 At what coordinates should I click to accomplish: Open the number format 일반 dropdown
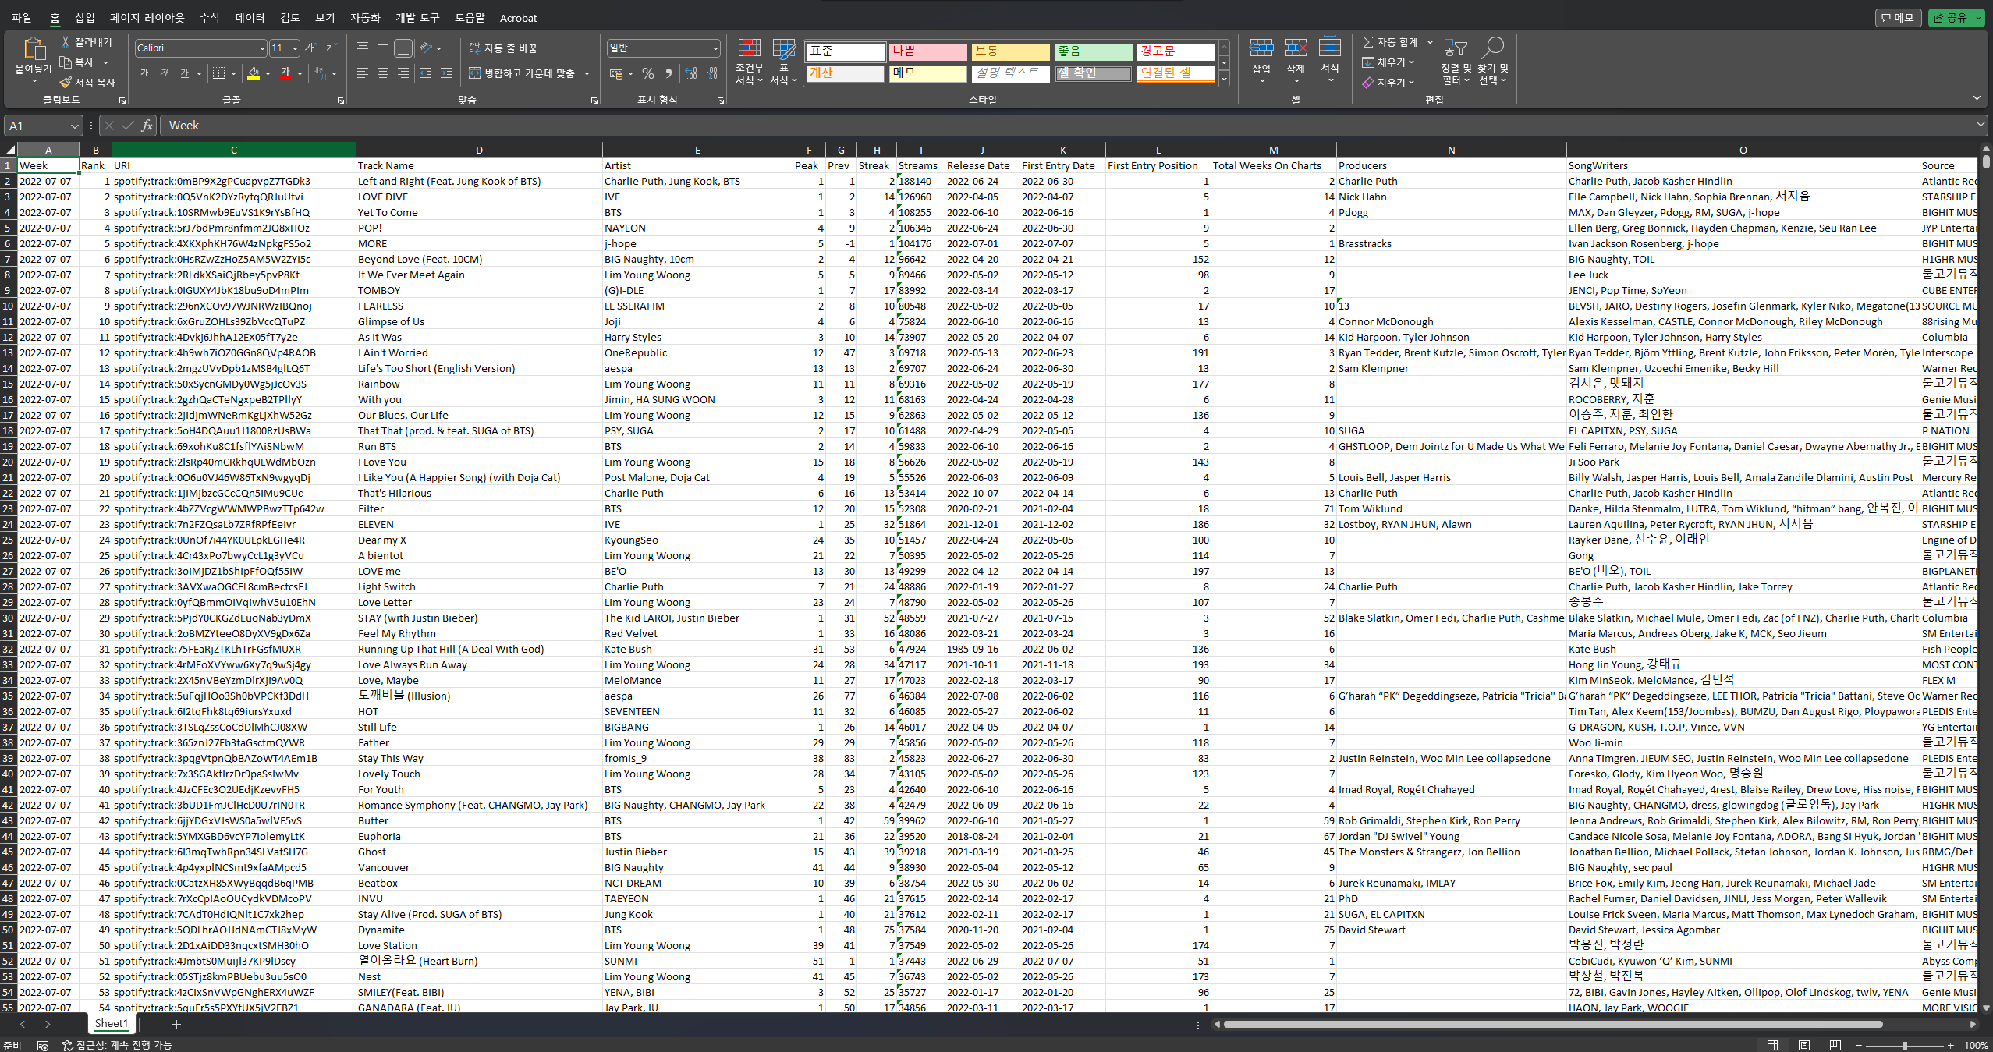(x=715, y=48)
